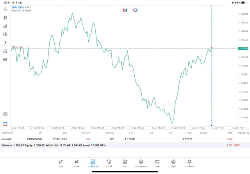
Task: Switch to the Quotes (ราคา) tab
Action: coord(61,163)
